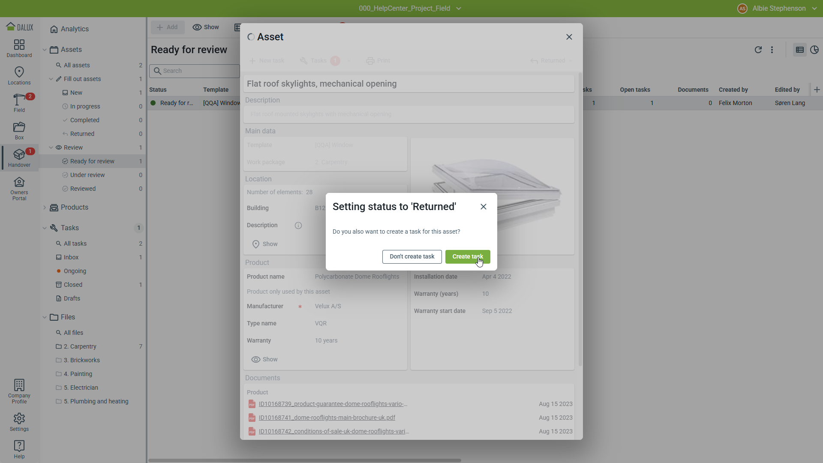
Task: Open the project name dropdown
Action: (x=459, y=9)
